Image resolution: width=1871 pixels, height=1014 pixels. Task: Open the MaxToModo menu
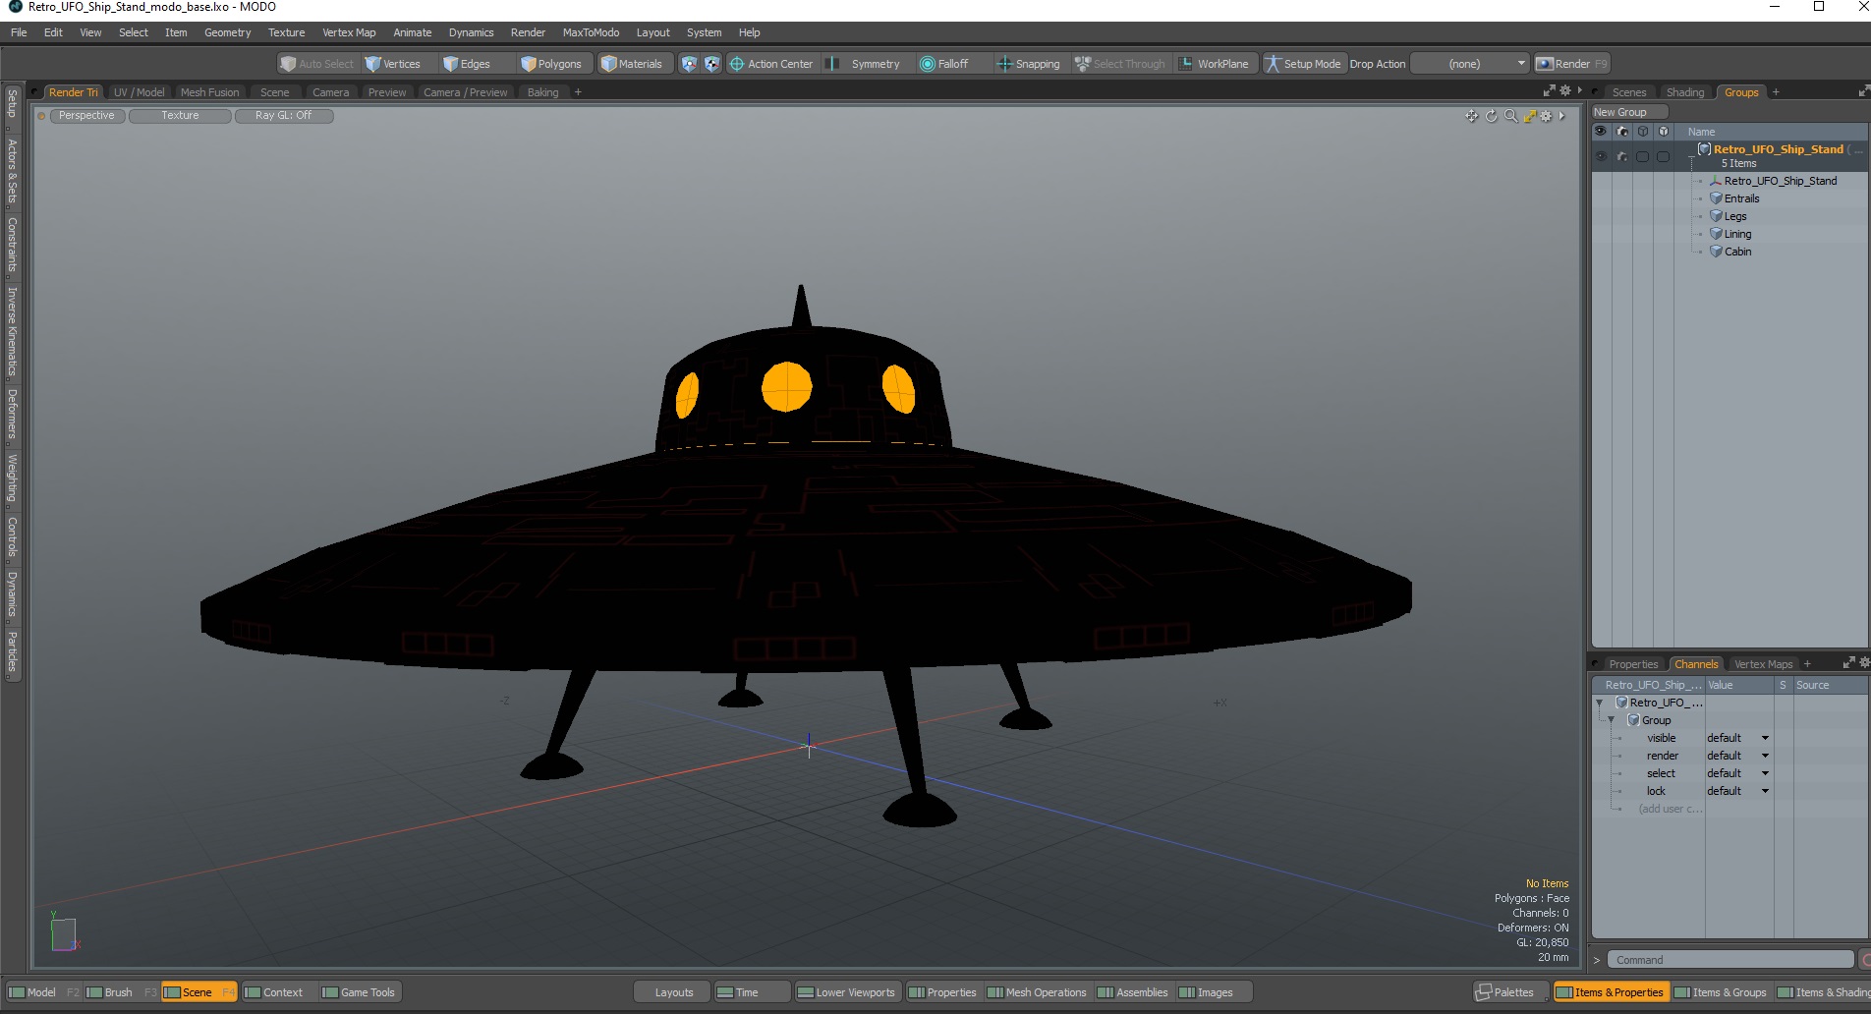(591, 32)
